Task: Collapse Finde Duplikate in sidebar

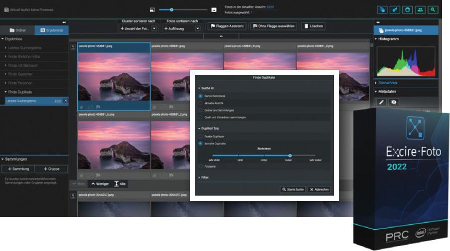Action: tap(5, 92)
